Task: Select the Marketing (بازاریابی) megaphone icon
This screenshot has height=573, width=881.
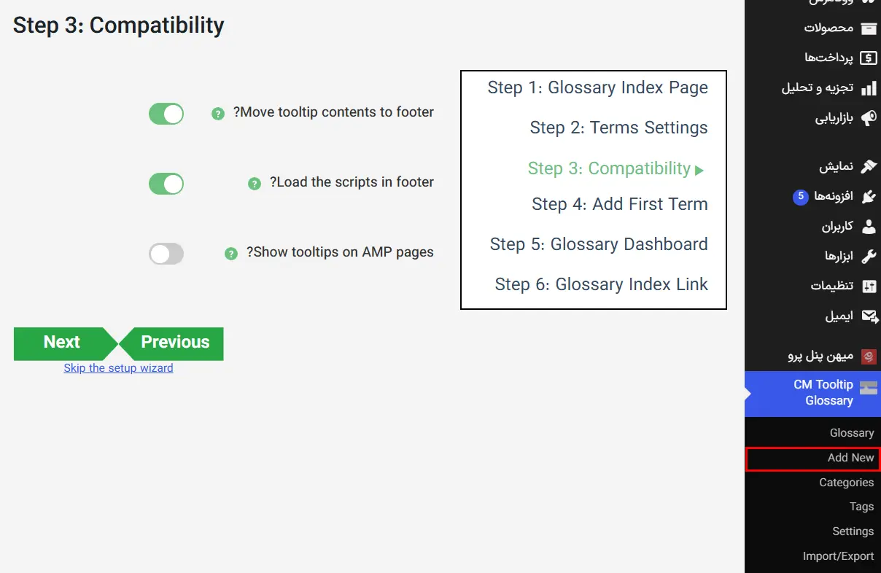Action: coord(869,118)
